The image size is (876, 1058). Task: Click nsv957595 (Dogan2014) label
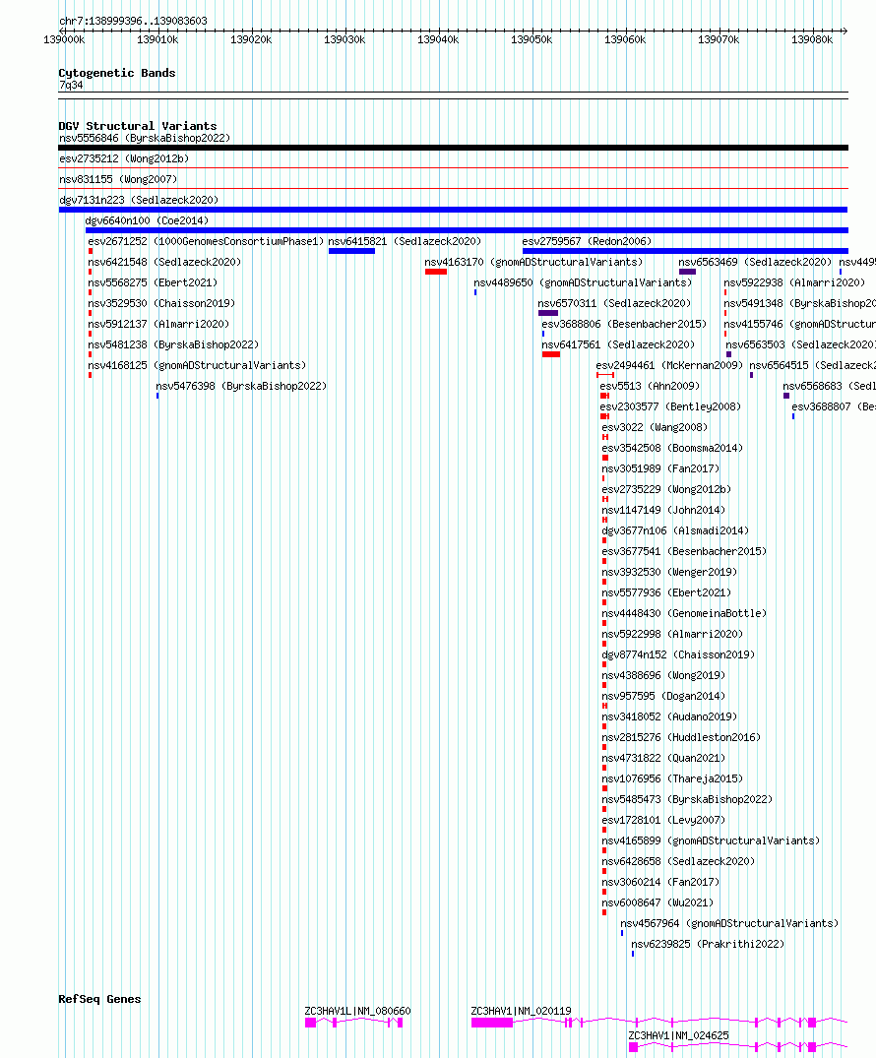(x=664, y=697)
